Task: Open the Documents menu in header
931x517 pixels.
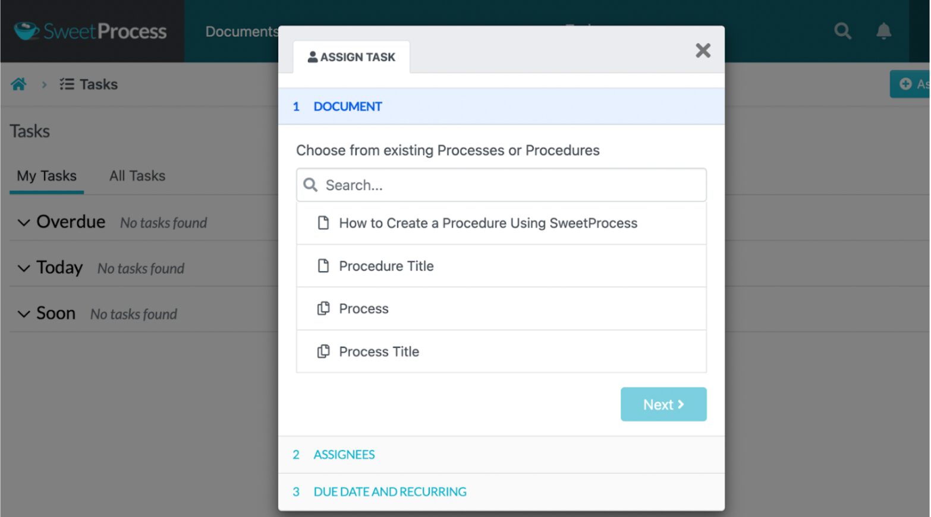Action: point(241,31)
